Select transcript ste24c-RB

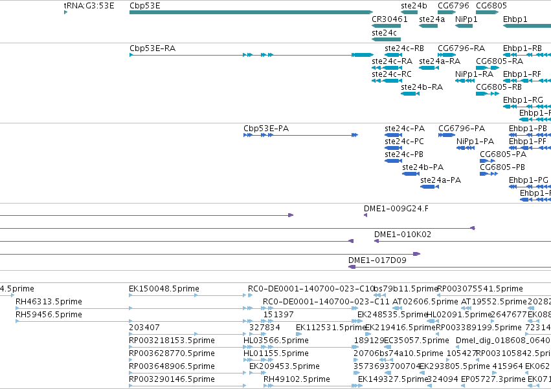(394, 55)
